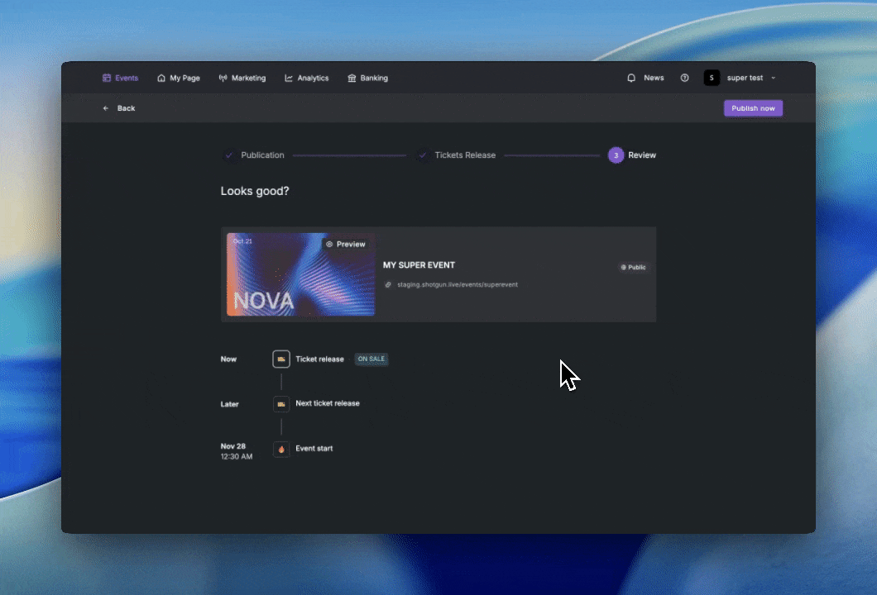Click the Event start timeline label
877x595 pixels.
(x=314, y=449)
